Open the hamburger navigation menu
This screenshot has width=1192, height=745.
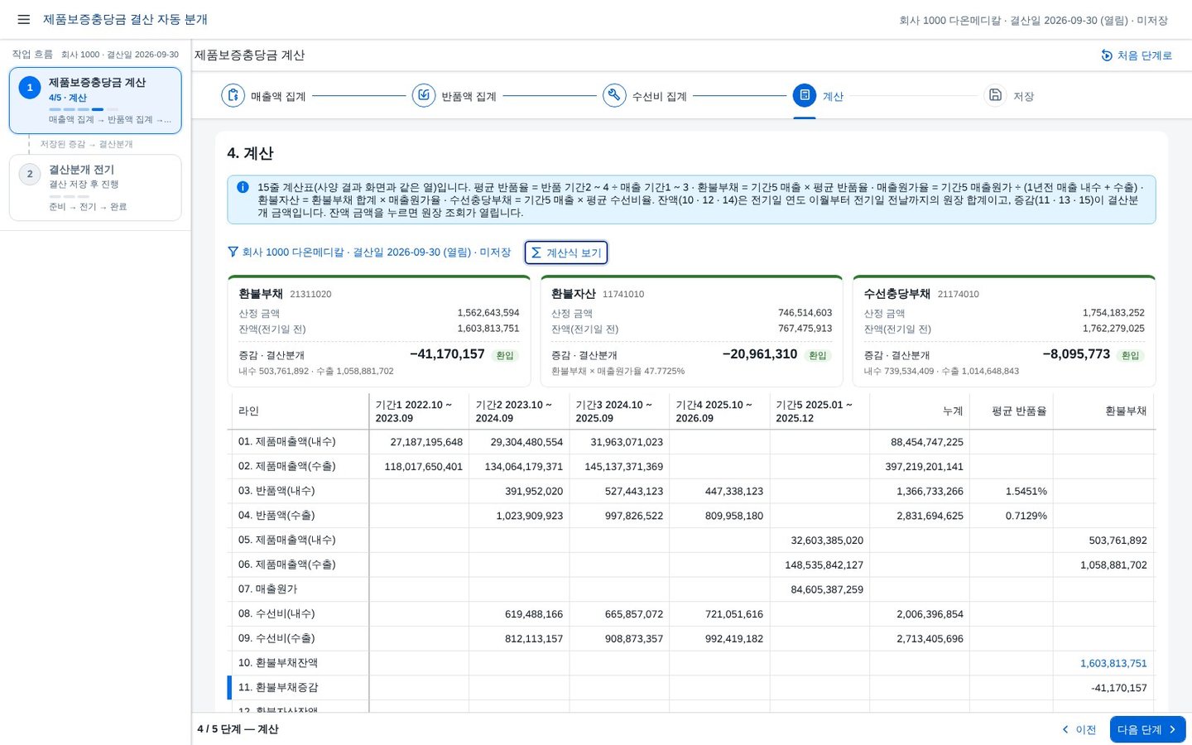click(x=24, y=19)
